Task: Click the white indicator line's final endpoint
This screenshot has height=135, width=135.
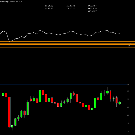Action: (120, 34)
